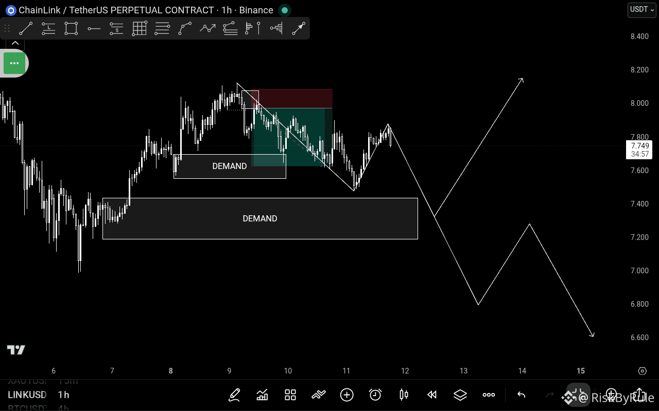This screenshot has width=659, height=411.
Task: Open the object tree layers icon
Action: click(460, 395)
